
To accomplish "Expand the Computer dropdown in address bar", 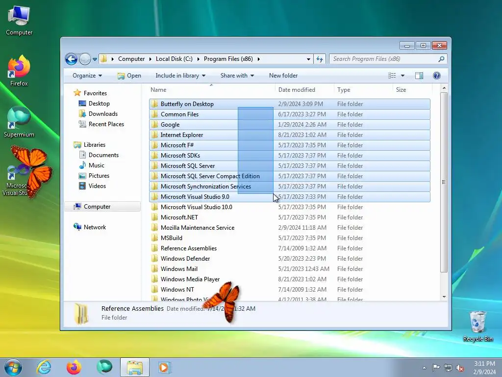I will tap(151, 59).
